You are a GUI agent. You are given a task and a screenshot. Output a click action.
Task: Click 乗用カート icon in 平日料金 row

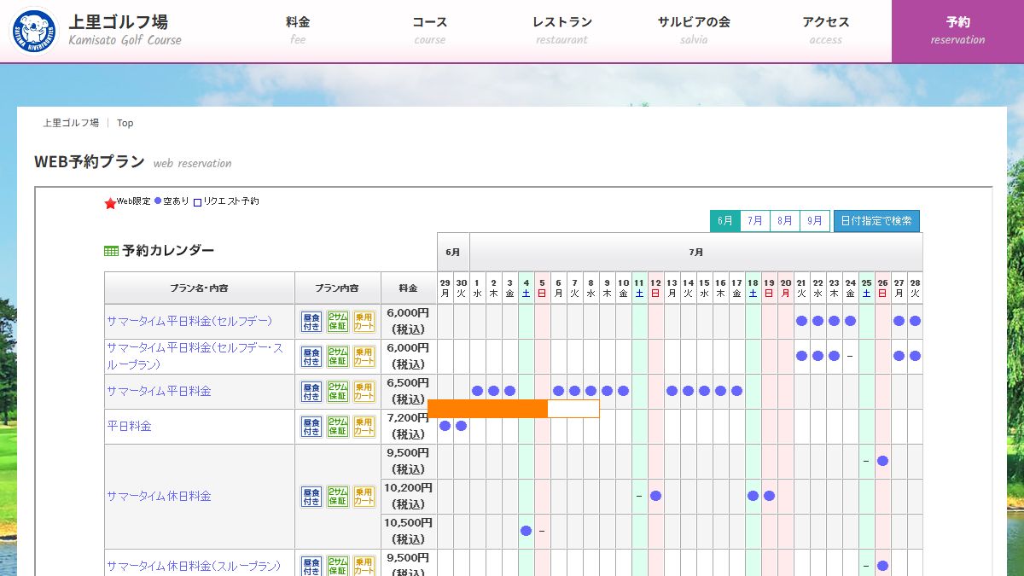pos(364,427)
